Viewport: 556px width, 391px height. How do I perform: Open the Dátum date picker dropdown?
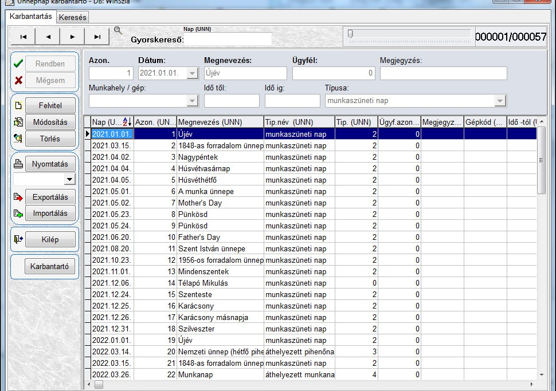[x=192, y=73]
